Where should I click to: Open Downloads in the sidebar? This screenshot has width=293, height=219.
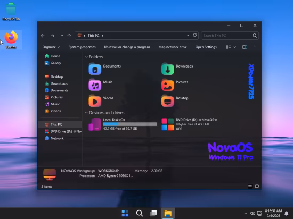56,83
